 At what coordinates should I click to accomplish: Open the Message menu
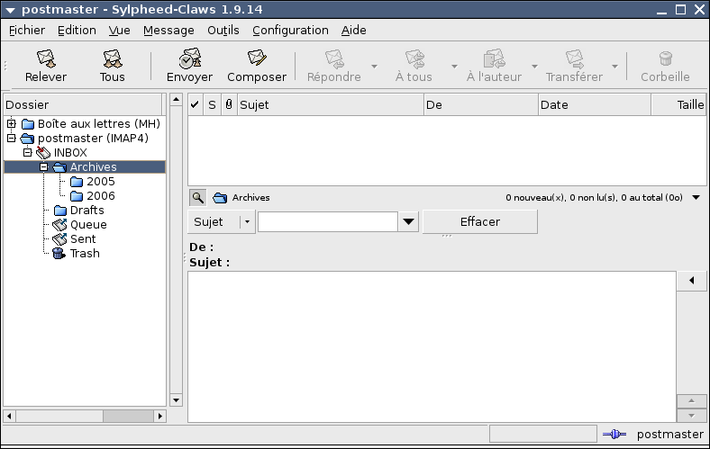[x=168, y=31]
